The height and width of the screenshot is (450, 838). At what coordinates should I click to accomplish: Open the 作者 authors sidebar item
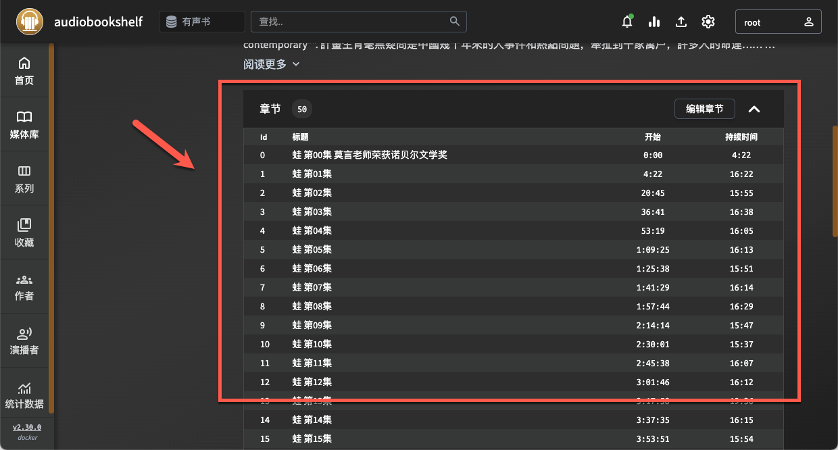(24, 287)
